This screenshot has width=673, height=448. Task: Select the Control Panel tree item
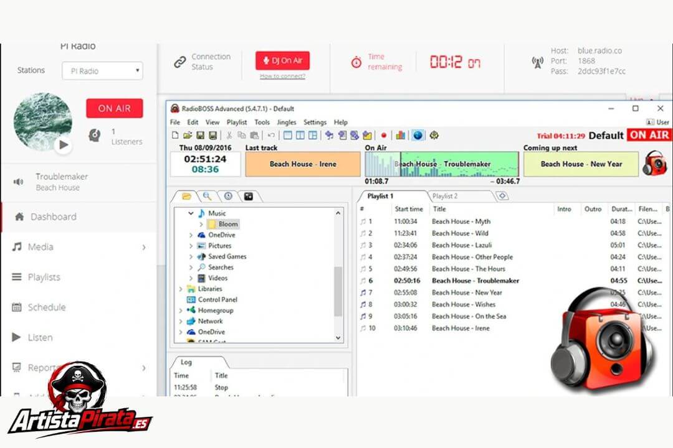pyautogui.click(x=217, y=300)
